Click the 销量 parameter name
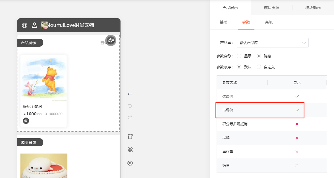The height and width of the screenshot is (178, 334). click(226, 165)
